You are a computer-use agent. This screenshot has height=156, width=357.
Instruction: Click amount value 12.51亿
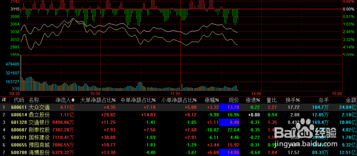tap(348, 153)
